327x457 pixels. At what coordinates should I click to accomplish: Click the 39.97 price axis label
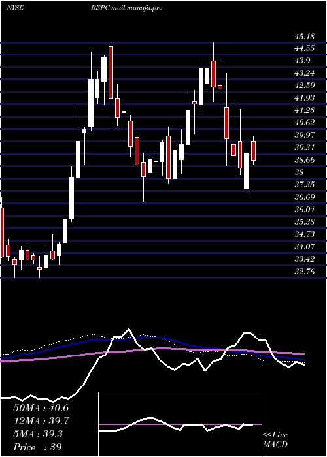coord(305,135)
